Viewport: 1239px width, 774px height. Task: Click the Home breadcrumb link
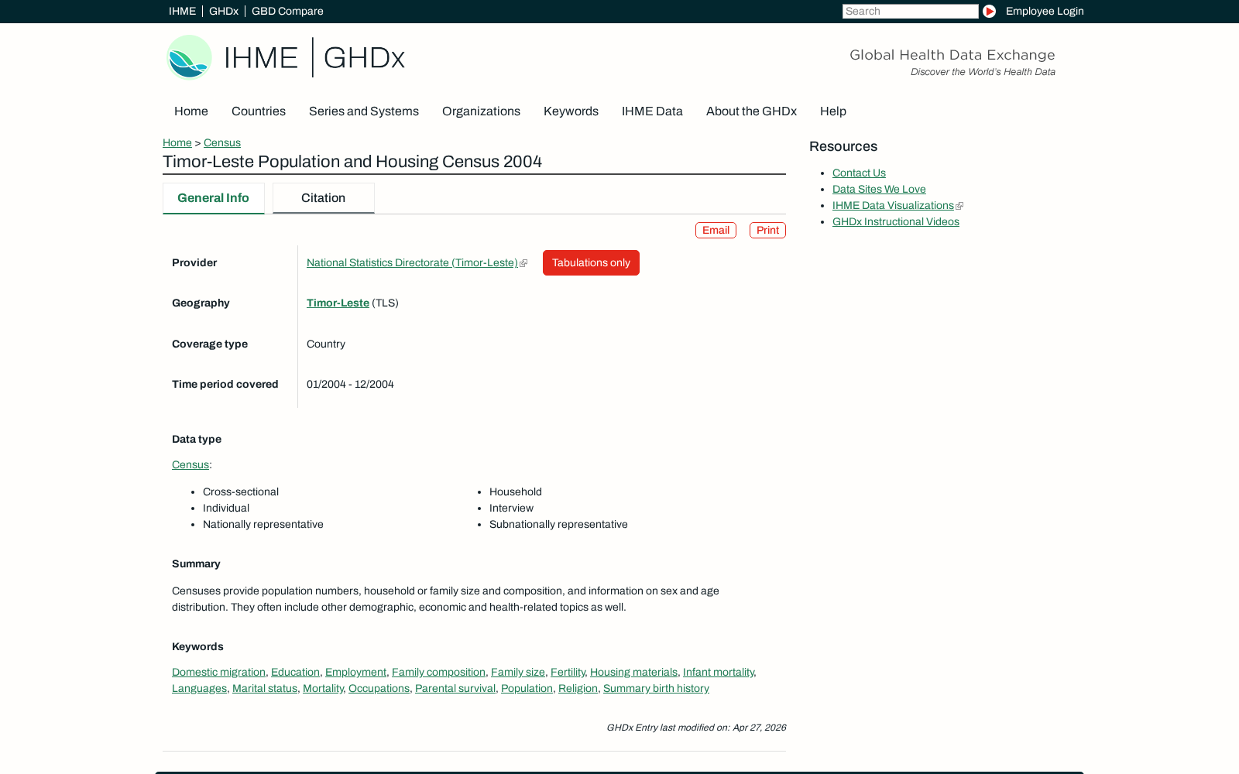point(177,142)
